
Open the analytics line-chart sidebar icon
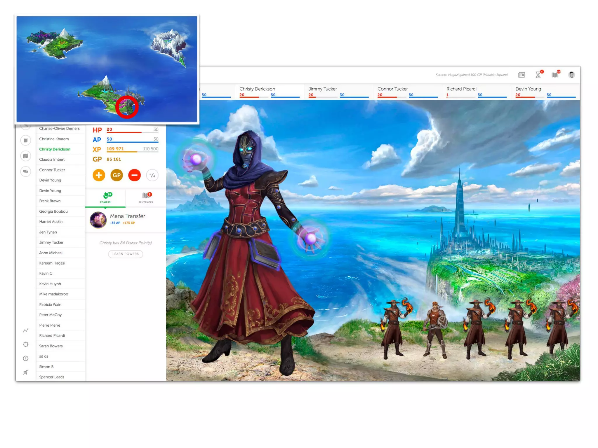pos(26,330)
